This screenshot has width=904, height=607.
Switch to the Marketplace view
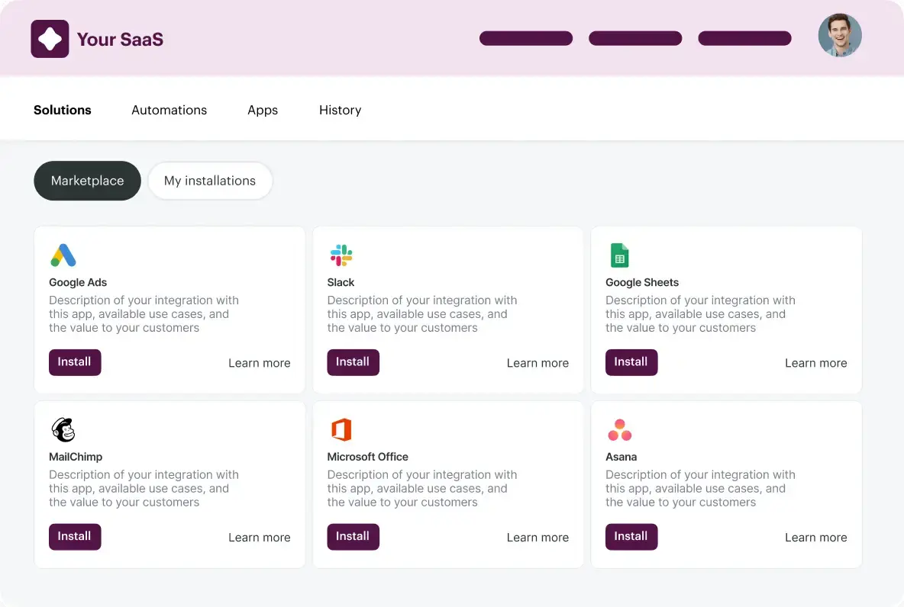87,181
